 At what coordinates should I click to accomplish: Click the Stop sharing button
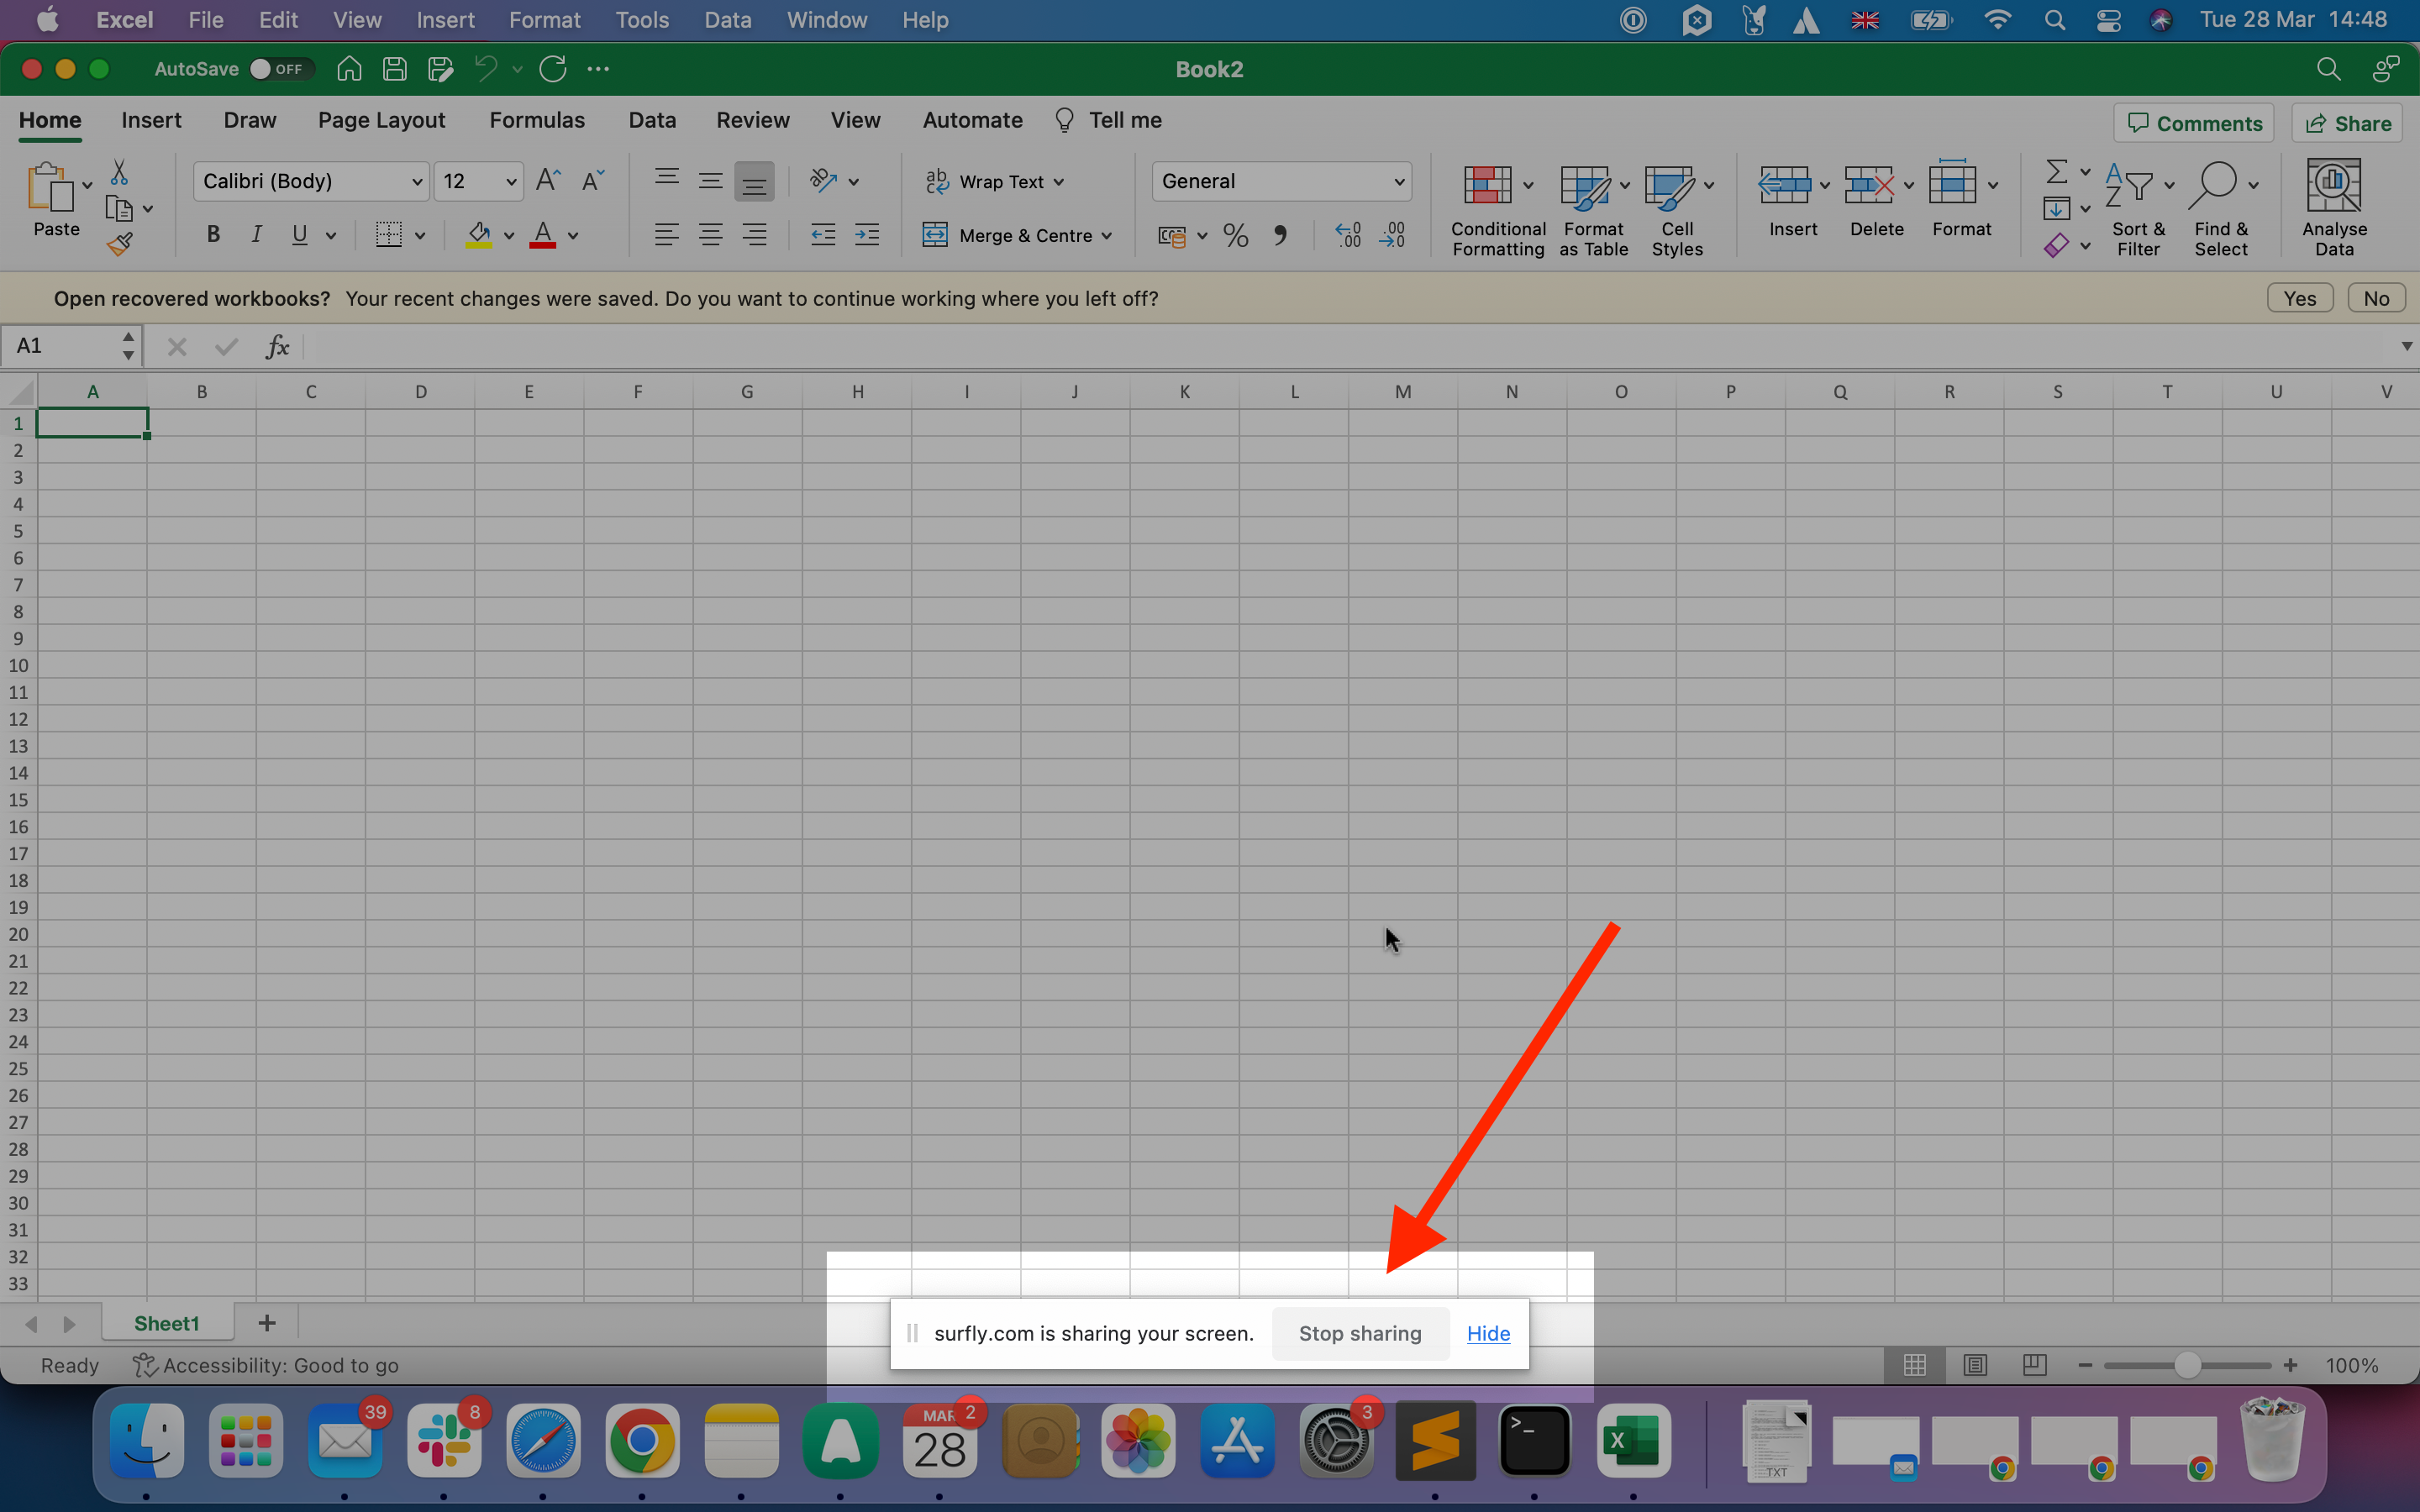1359,1333
